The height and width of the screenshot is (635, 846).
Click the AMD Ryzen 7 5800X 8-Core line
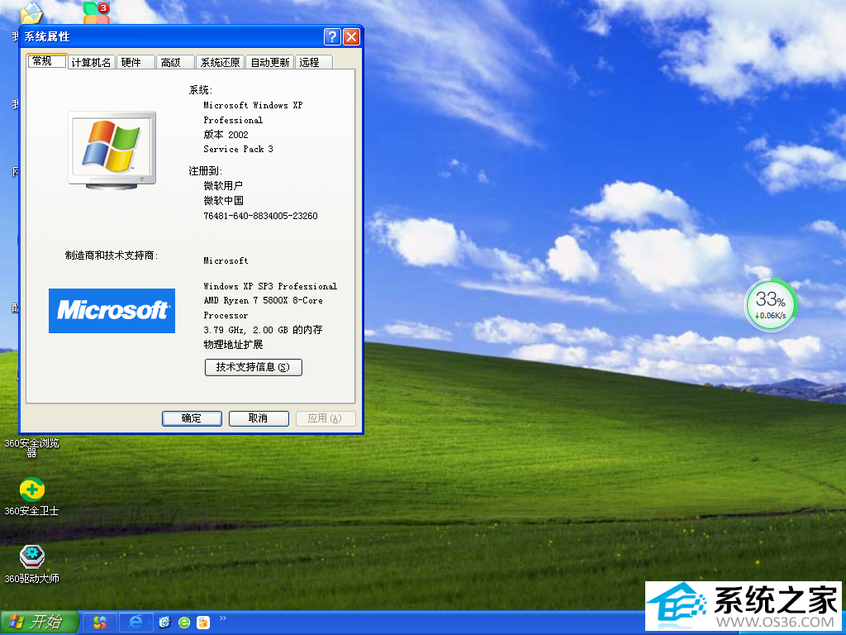(264, 301)
